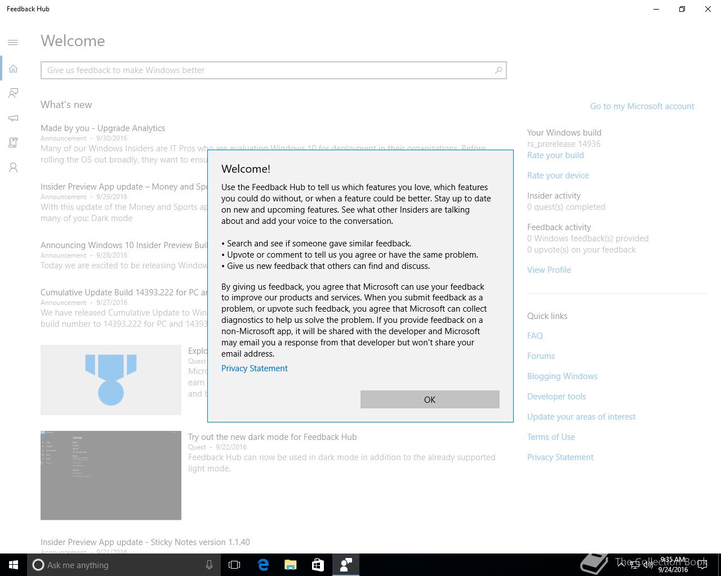Launch Microsoft Edge from taskbar

click(x=263, y=565)
